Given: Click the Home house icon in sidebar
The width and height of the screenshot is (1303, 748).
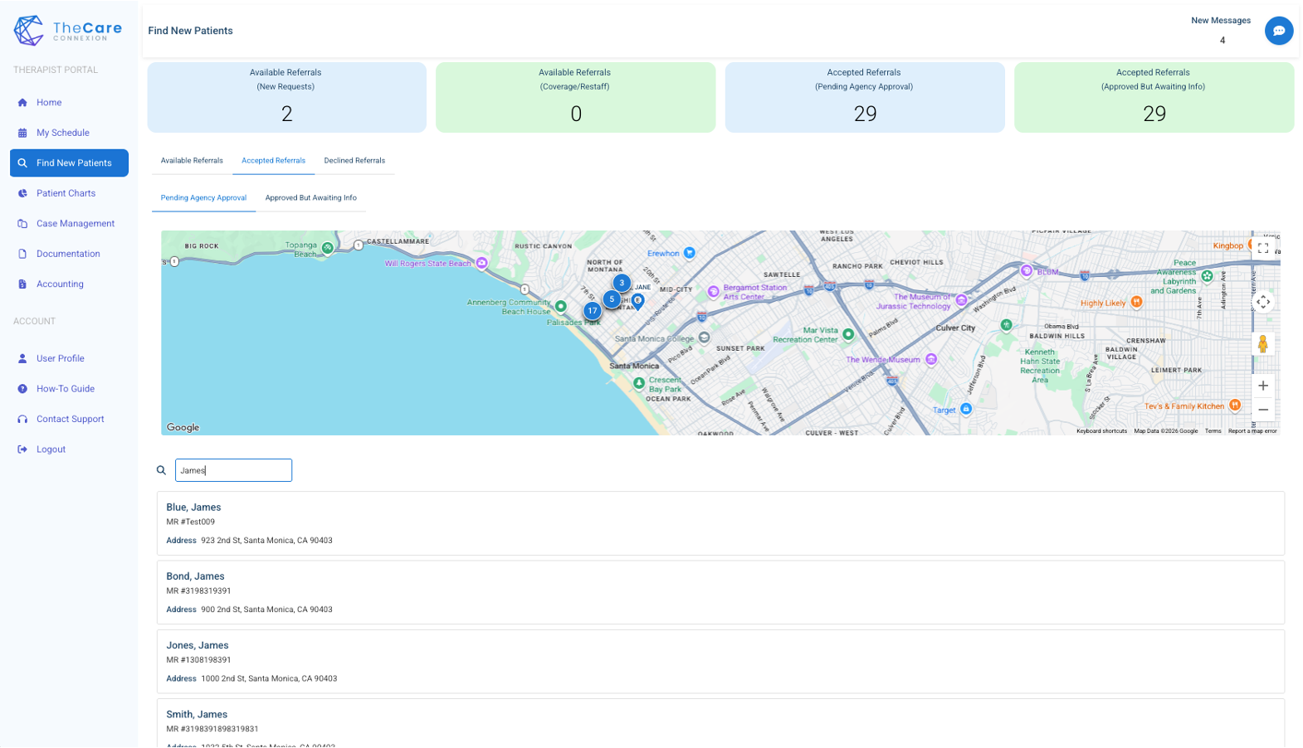Looking at the screenshot, I should click(x=22, y=103).
